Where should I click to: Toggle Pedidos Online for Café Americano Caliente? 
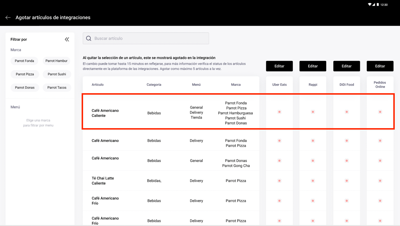[x=380, y=112]
